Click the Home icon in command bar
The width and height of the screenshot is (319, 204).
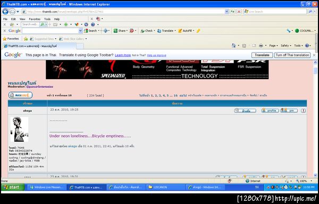[x=233, y=46]
